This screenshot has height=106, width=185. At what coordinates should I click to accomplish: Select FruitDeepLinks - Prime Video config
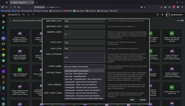pyautogui.click(x=84, y=96)
